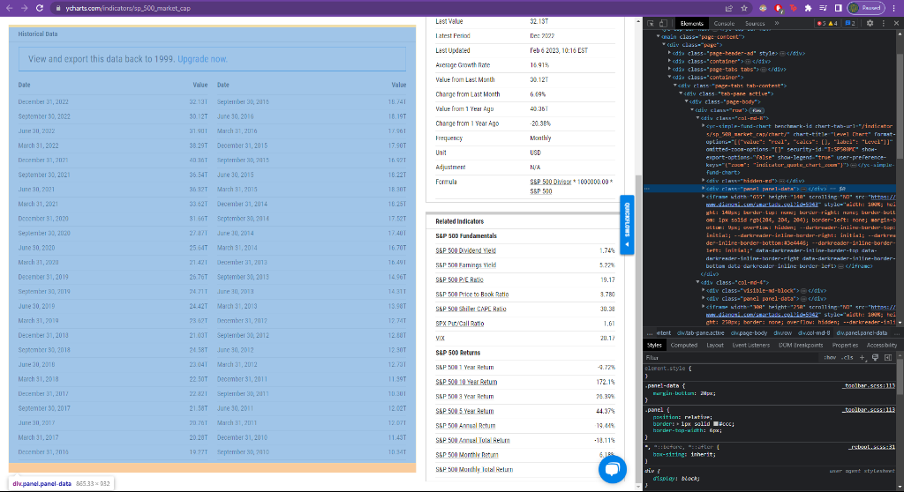Open the Properties tab

point(845,345)
